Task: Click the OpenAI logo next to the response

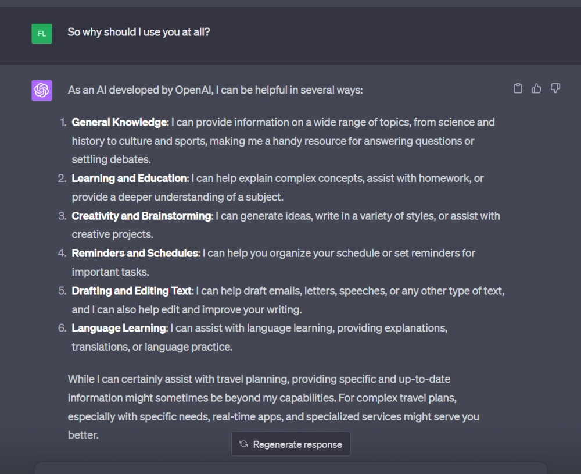Action: click(x=41, y=90)
